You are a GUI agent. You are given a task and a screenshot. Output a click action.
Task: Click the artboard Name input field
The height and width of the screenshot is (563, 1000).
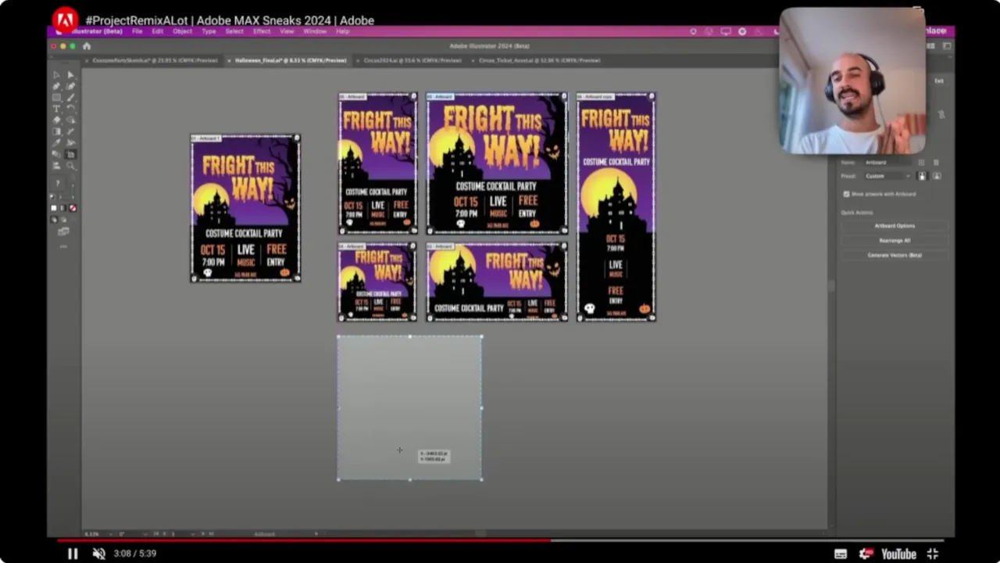[887, 163]
